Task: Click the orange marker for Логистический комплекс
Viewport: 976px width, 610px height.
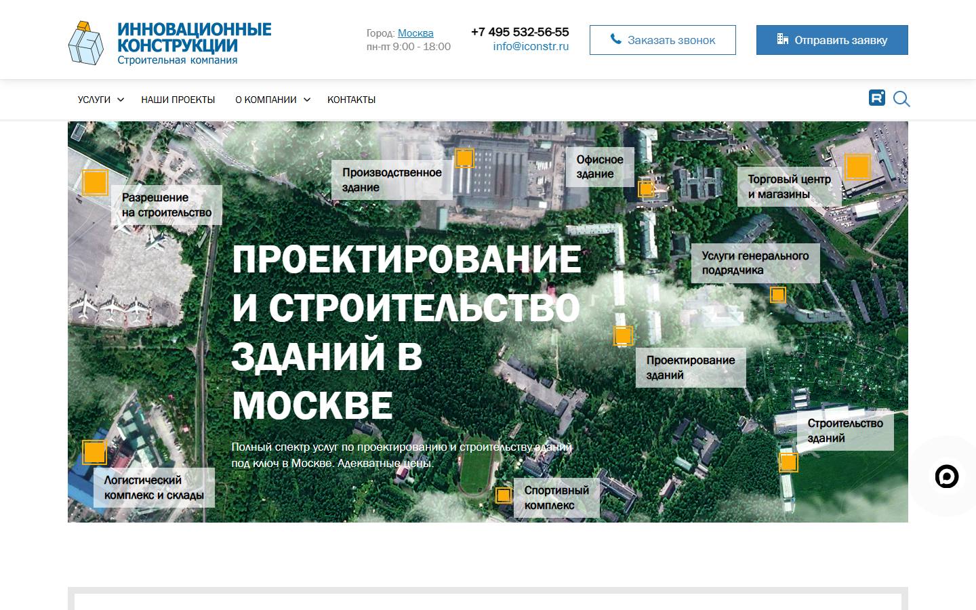Action: tap(95, 452)
